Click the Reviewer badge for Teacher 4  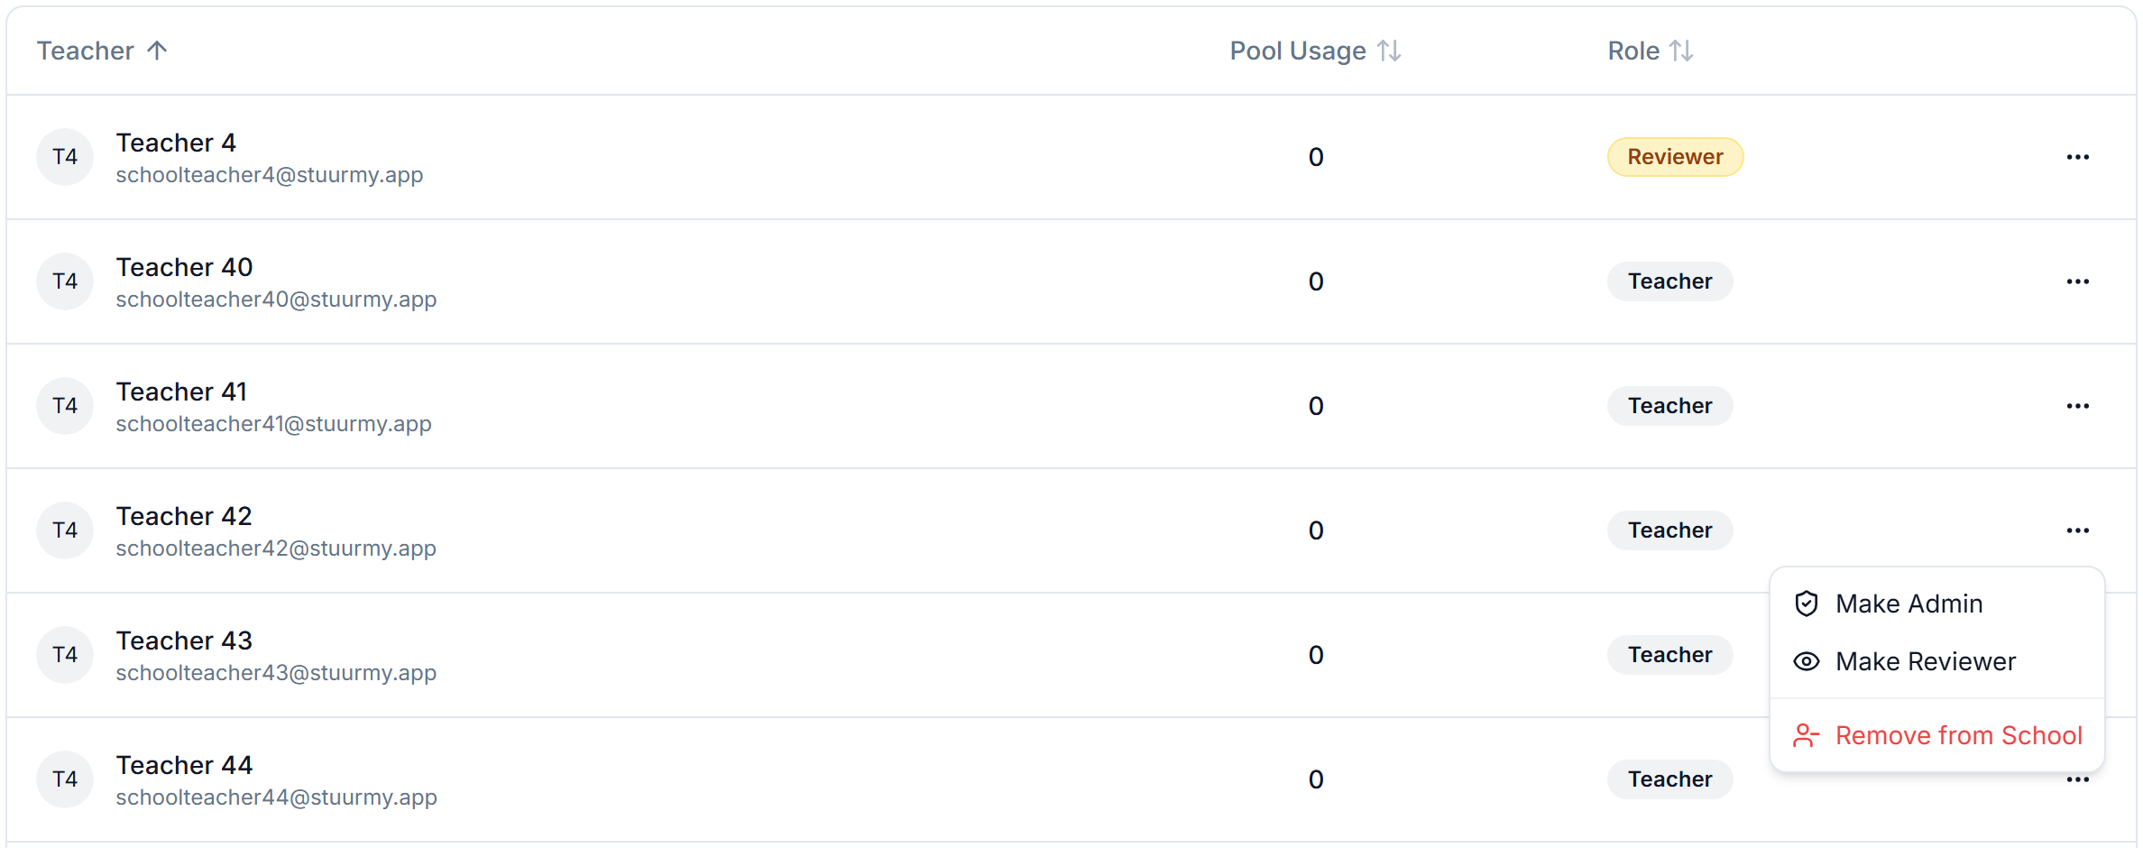pos(1675,157)
